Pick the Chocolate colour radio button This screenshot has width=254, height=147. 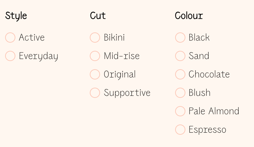tap(180, 74)
